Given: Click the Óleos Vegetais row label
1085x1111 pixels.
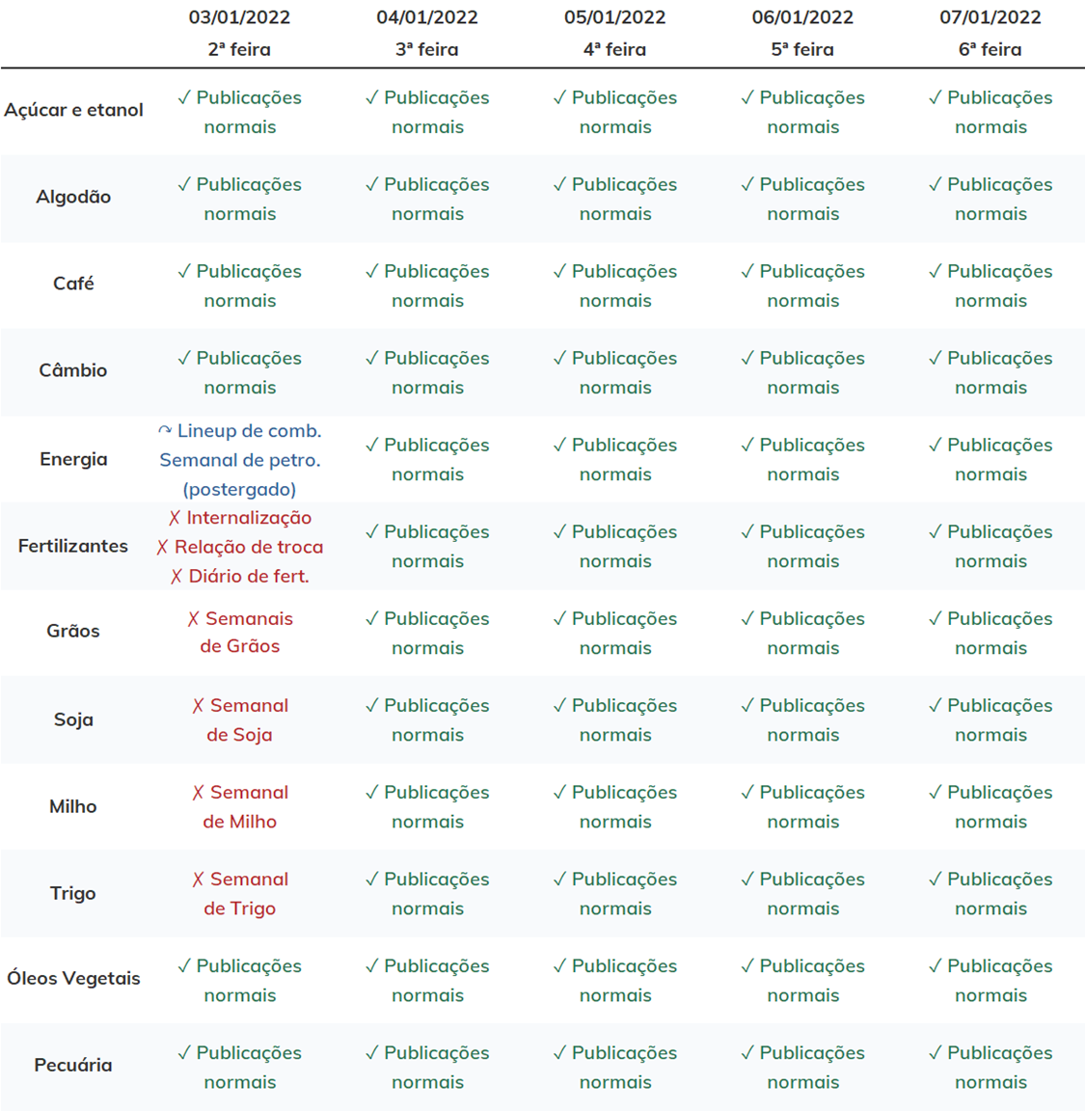Looking at the screenshot, I should (x=73, y=979).
